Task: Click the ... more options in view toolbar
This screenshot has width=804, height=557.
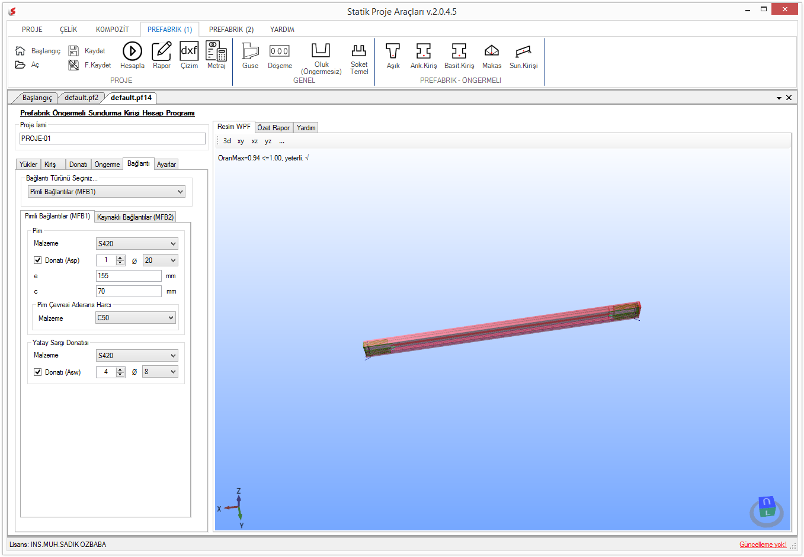Action: [x=282, y=141]
